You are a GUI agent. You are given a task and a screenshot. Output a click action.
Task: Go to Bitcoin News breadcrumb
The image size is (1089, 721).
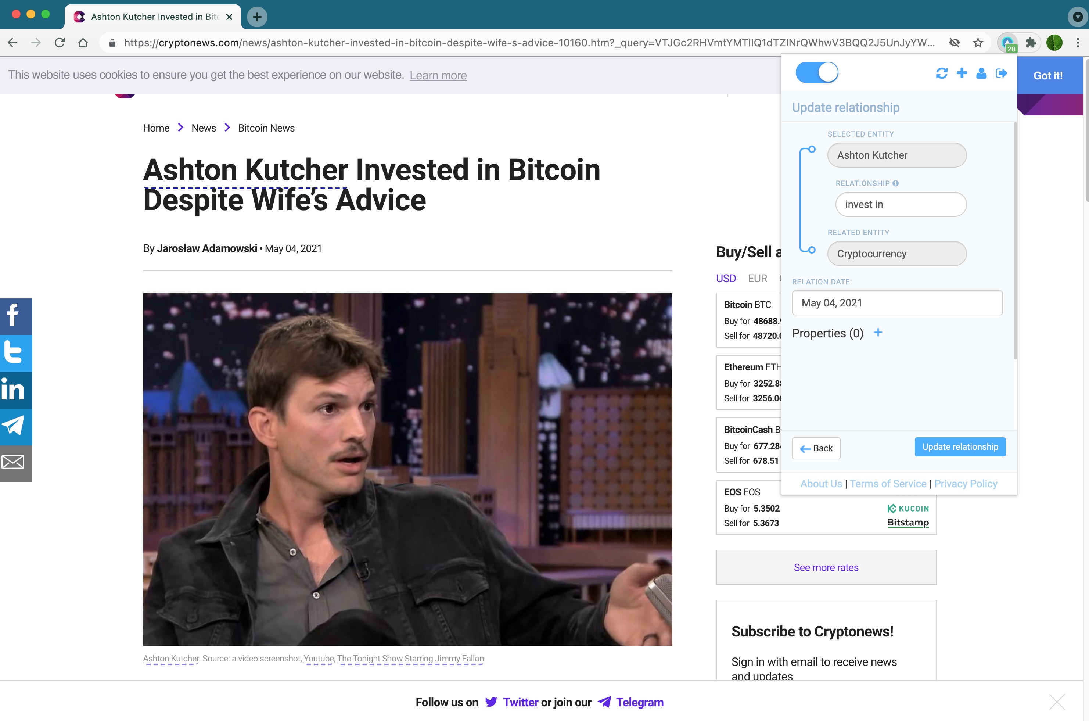[266, 128]
